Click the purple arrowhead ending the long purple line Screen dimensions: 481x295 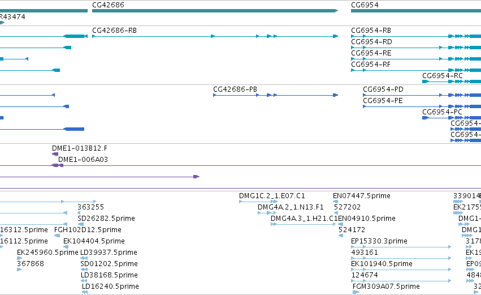196,177
